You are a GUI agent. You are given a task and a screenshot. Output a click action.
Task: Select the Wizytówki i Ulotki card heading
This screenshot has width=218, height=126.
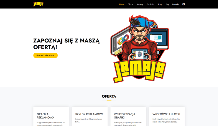(x=166, y=114)
